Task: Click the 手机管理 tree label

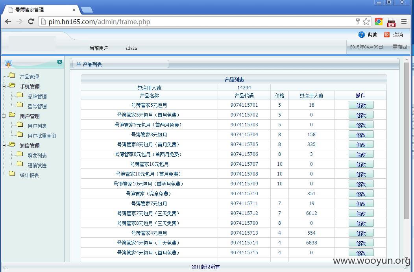Action: coord(30,87)
